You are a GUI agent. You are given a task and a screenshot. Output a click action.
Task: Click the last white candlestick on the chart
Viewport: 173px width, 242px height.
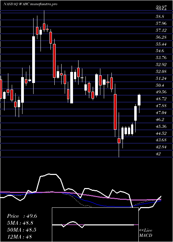(139, 100)
